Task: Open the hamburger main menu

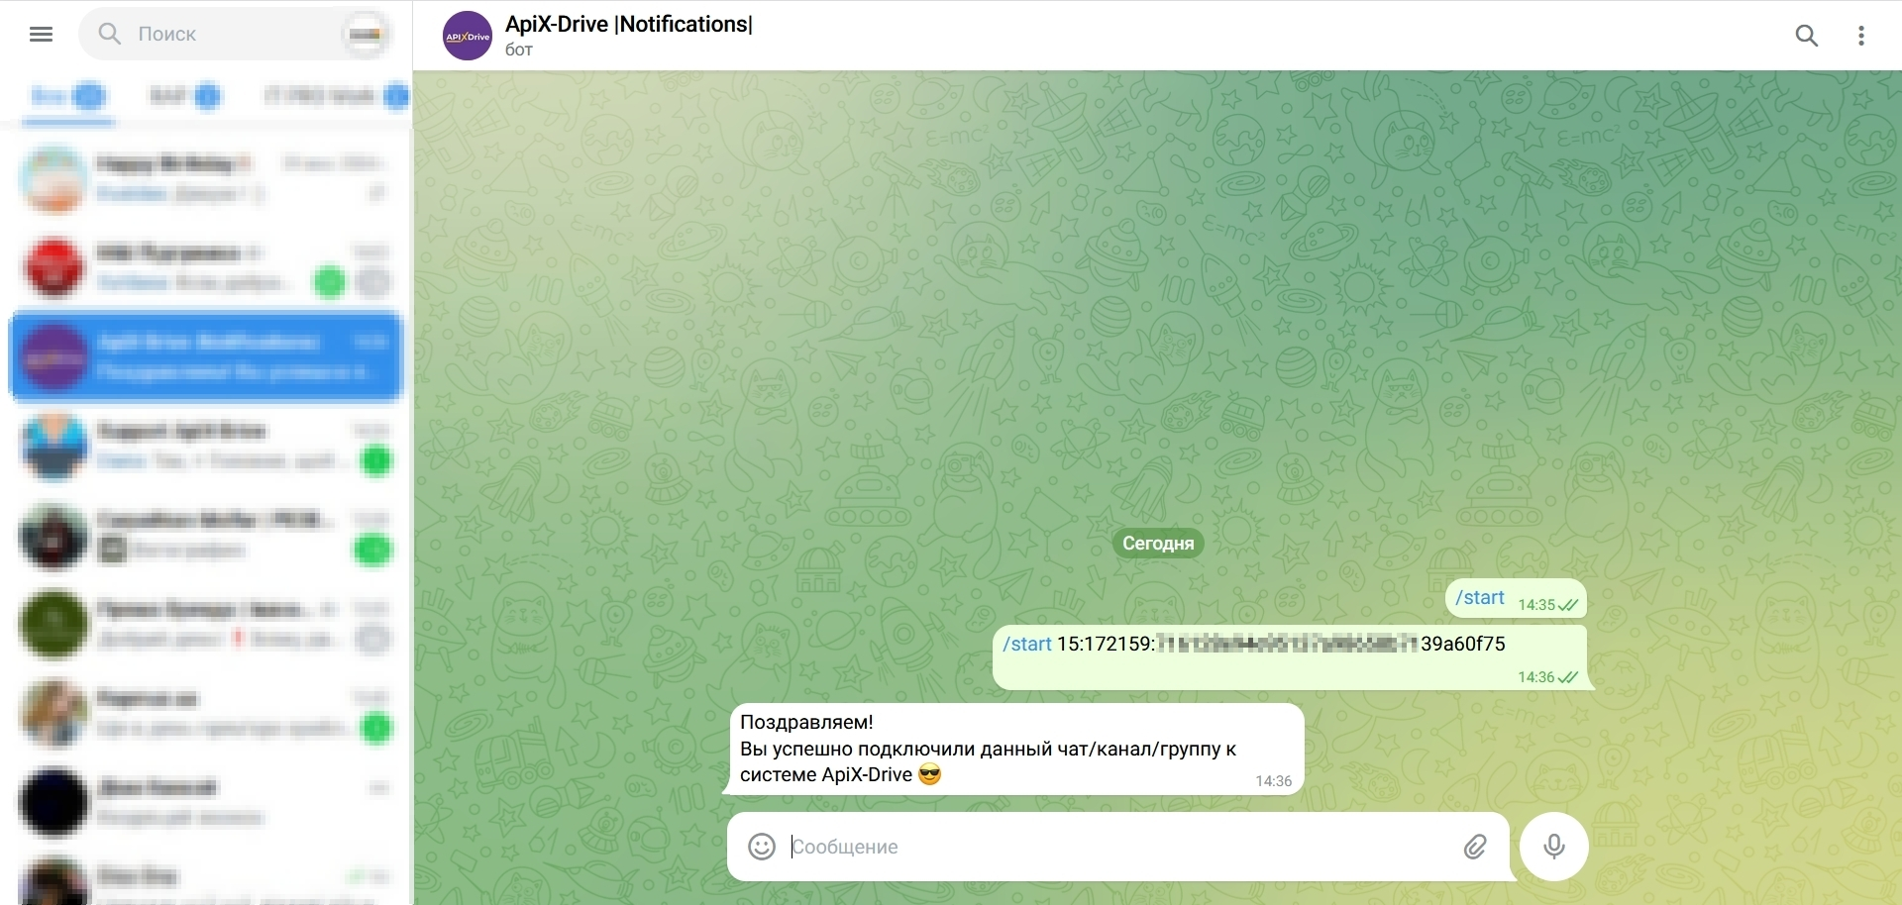Action: point(41,35)
